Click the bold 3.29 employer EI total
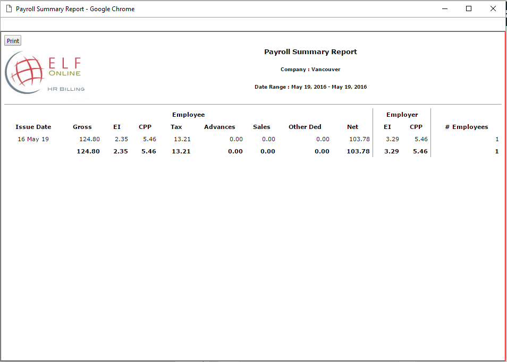Viewport: 507px width, 362px height. [x=392, y=151]
